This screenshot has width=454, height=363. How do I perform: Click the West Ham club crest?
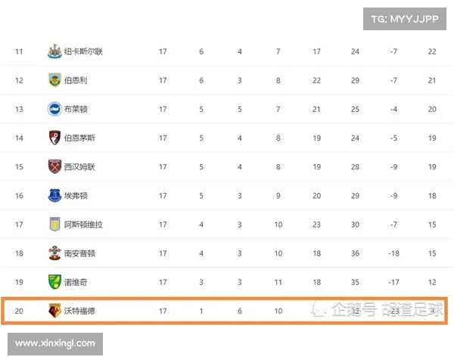click(x=54, y=166)
